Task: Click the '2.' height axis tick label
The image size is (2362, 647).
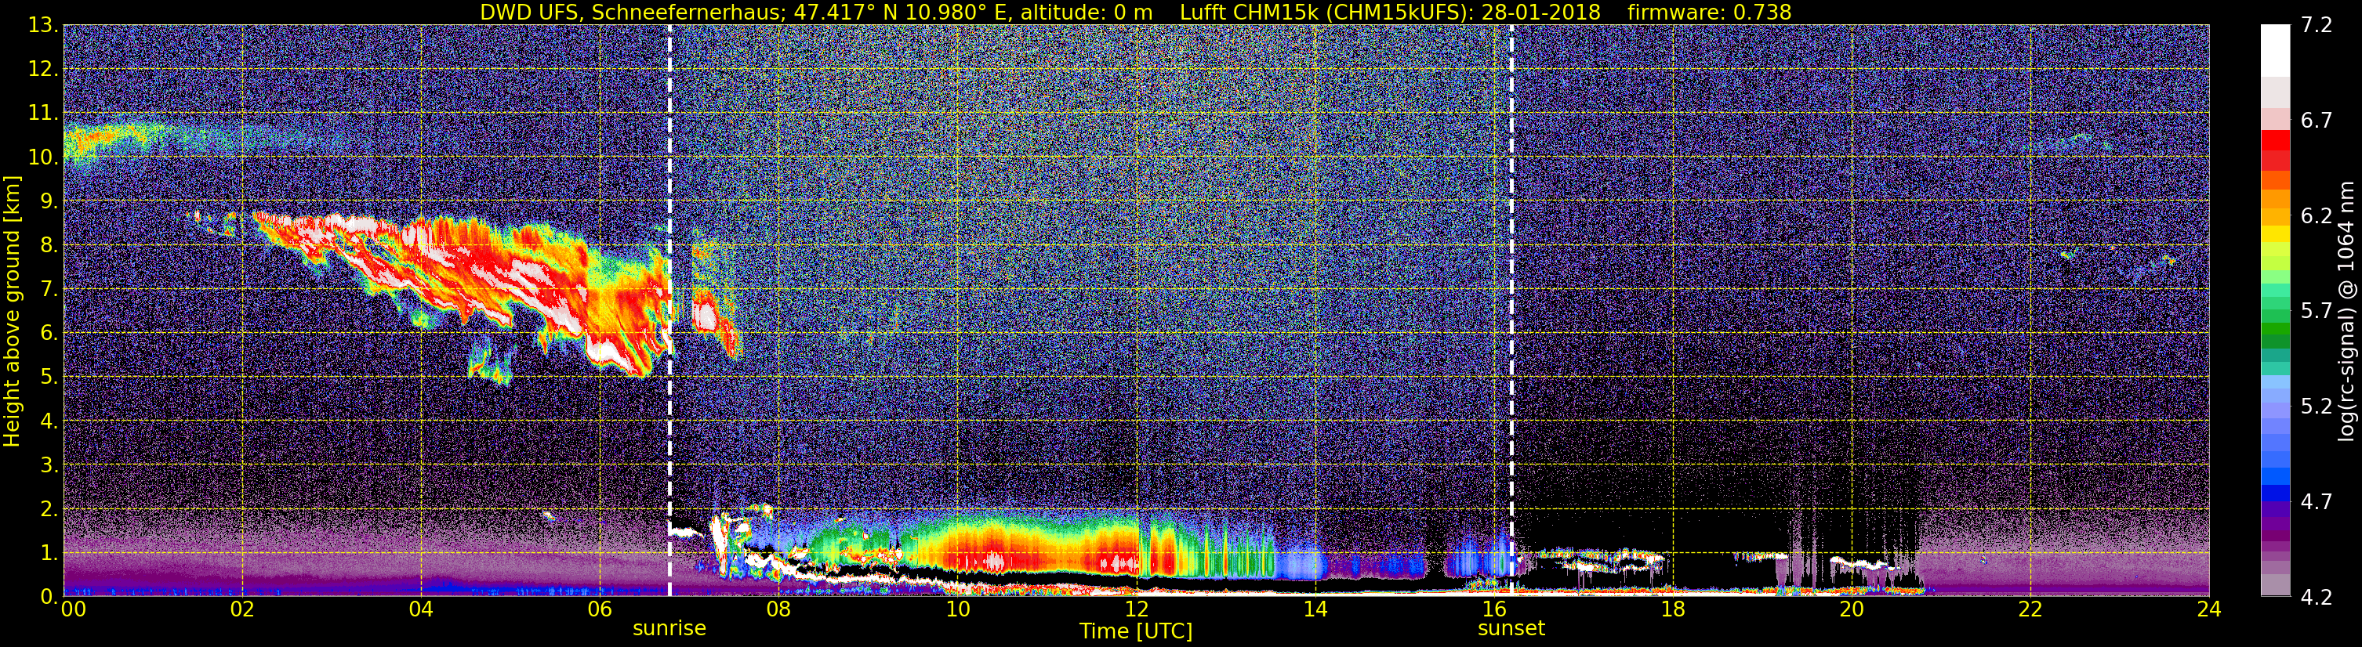Action: point(48,510)
